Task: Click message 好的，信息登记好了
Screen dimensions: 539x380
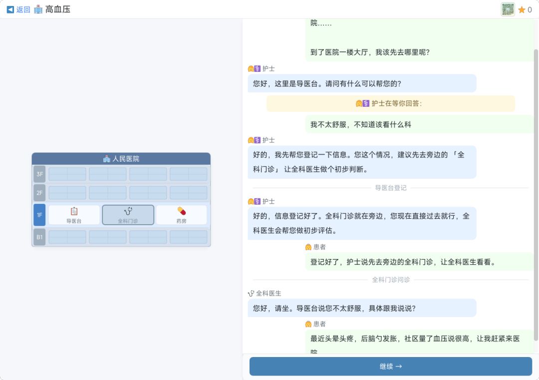Action: coord(362,223)
